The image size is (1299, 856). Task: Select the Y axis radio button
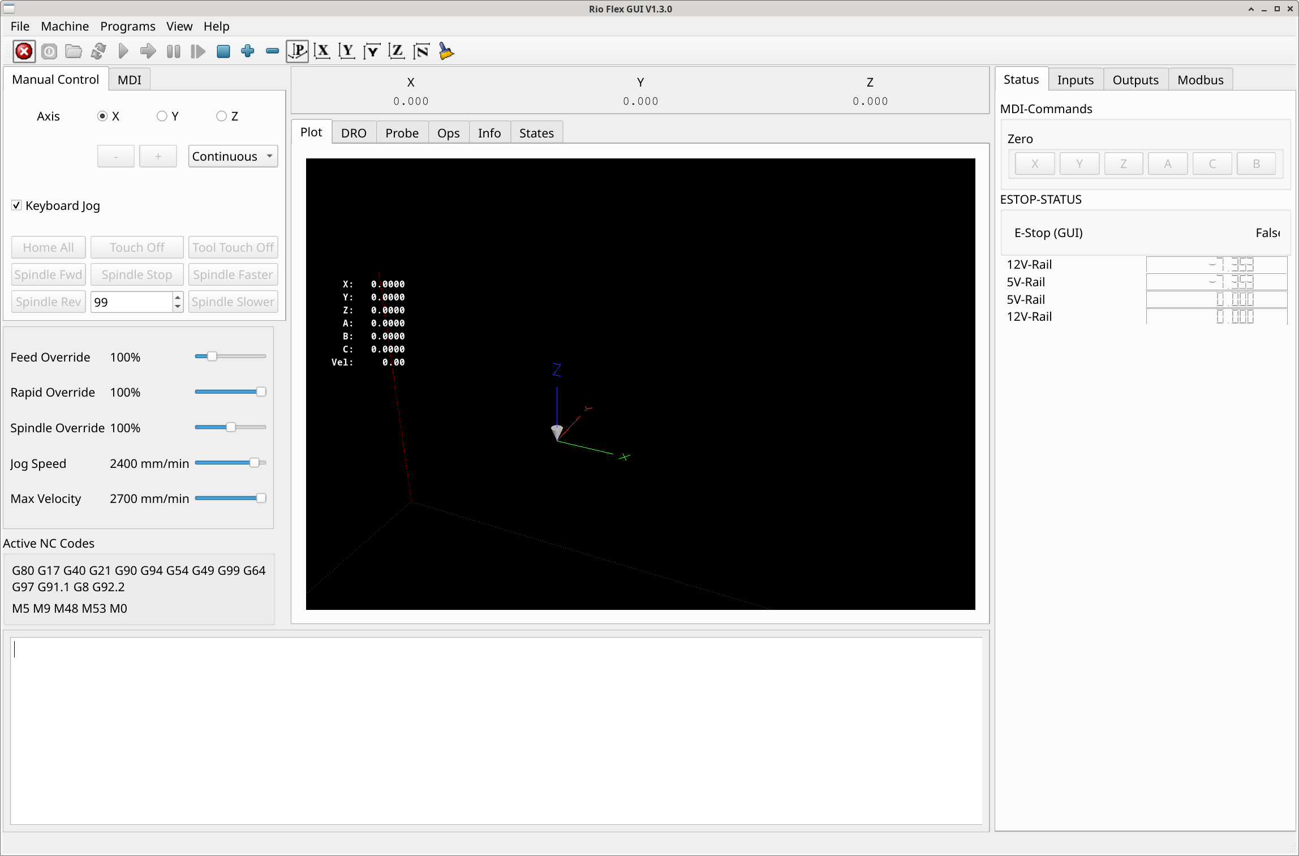click(x=162, y=116)
